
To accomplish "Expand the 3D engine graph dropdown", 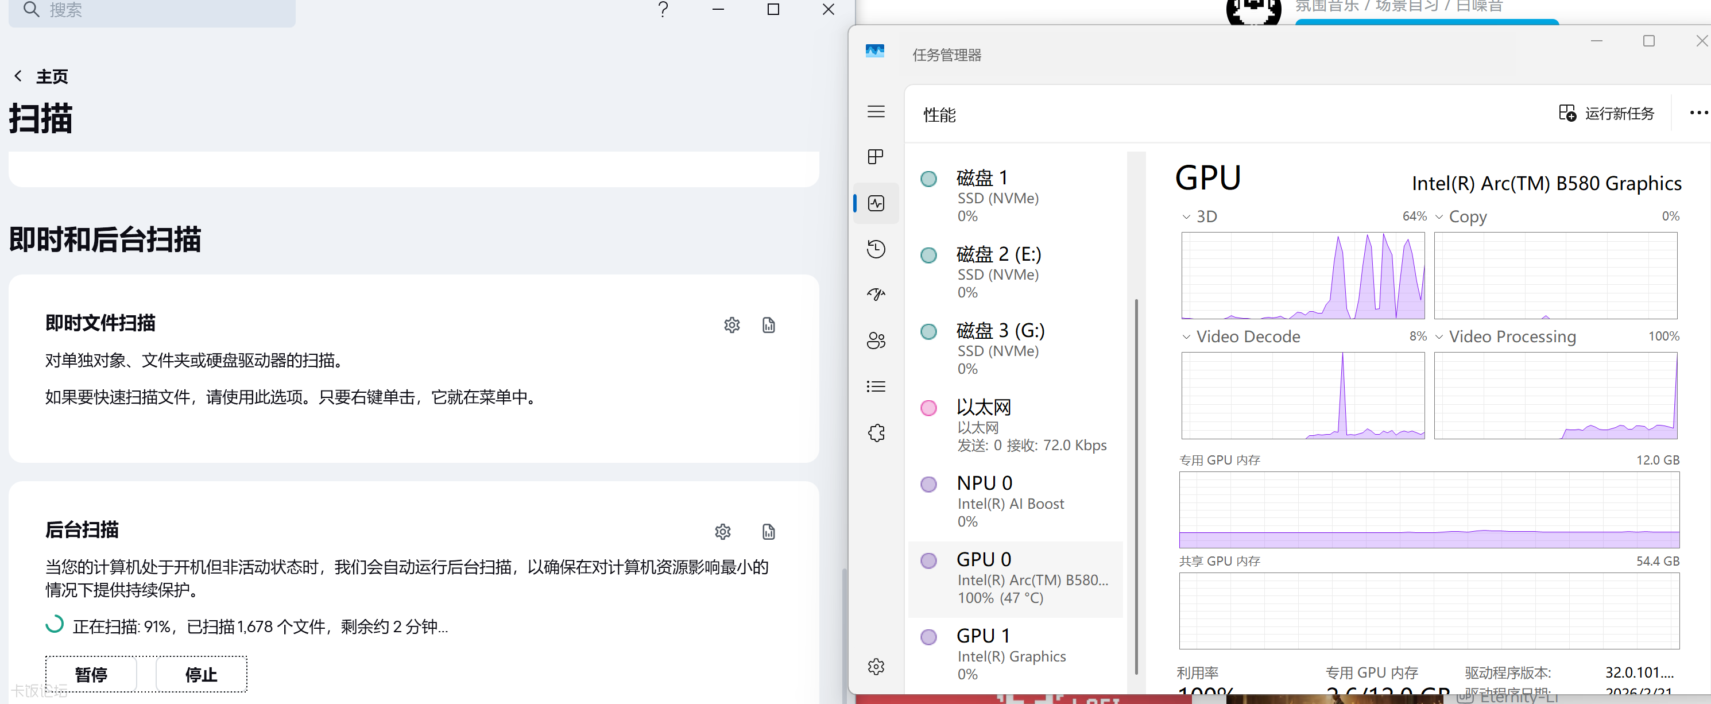I will coord(1186,216).
